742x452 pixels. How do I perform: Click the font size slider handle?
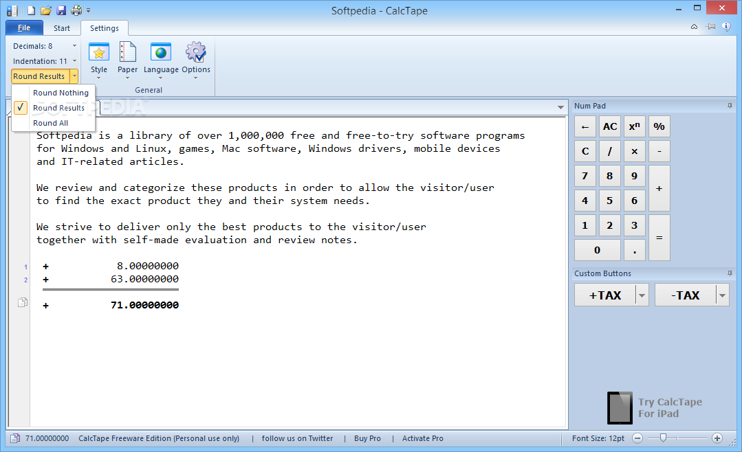(663, 438)
